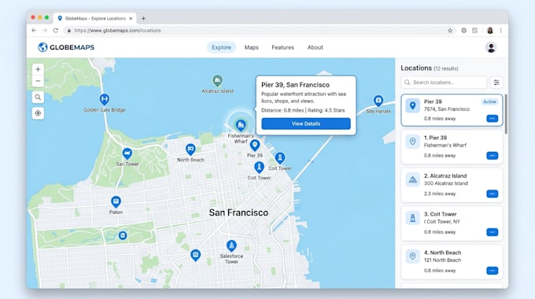Open the map search magnifier tool
Screen dimensions: 535x299
pos(38,98)
